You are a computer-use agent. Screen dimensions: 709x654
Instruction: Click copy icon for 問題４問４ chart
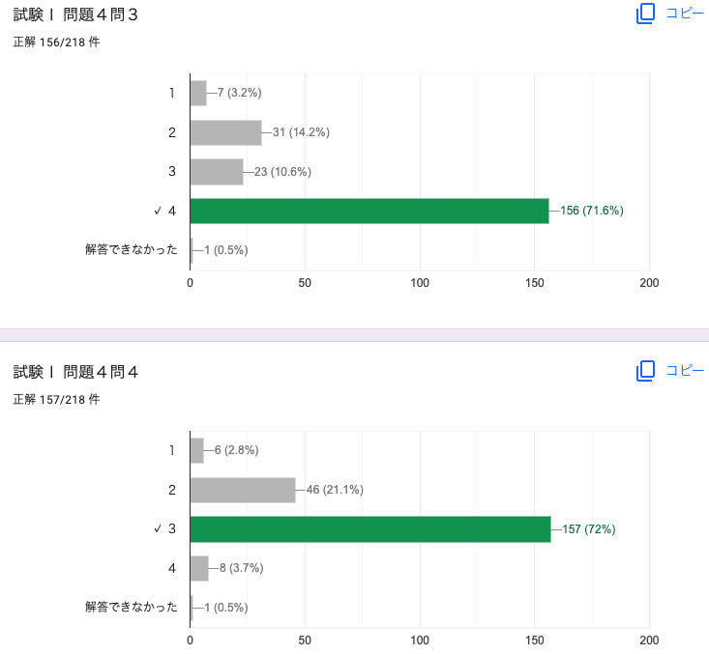[645, 371]
